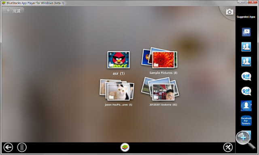Click the "20120301 Andorra (82)" label
Image resolution: width=259 pixels, height=155 pixels.
pyautogui.click(x=163, y=105)
